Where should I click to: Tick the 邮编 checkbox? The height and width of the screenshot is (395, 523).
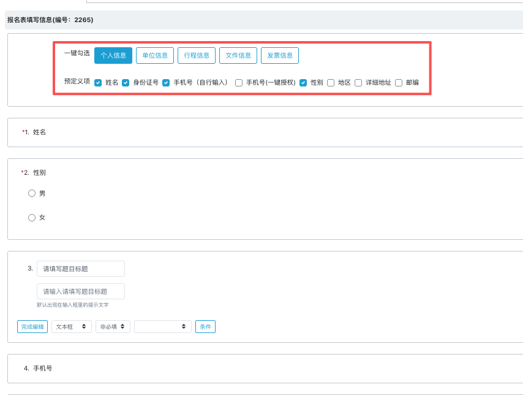399,83
